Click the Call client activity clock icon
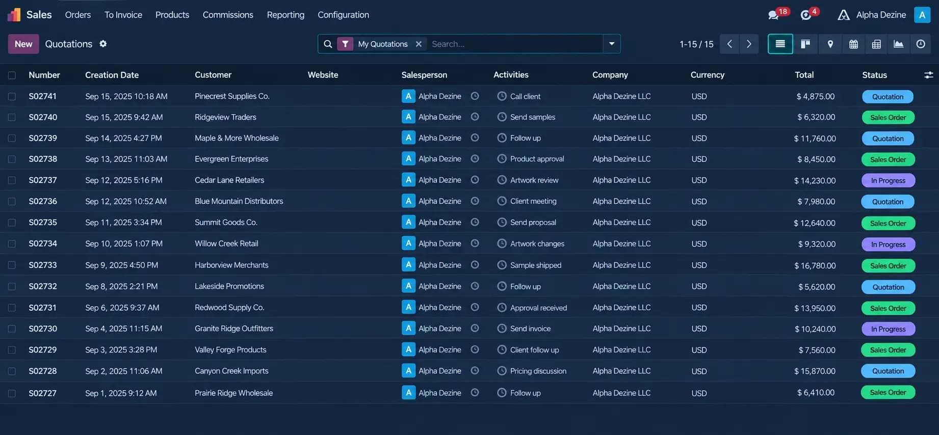The height and width of the screenshot is (435, 939). [502, 96]
